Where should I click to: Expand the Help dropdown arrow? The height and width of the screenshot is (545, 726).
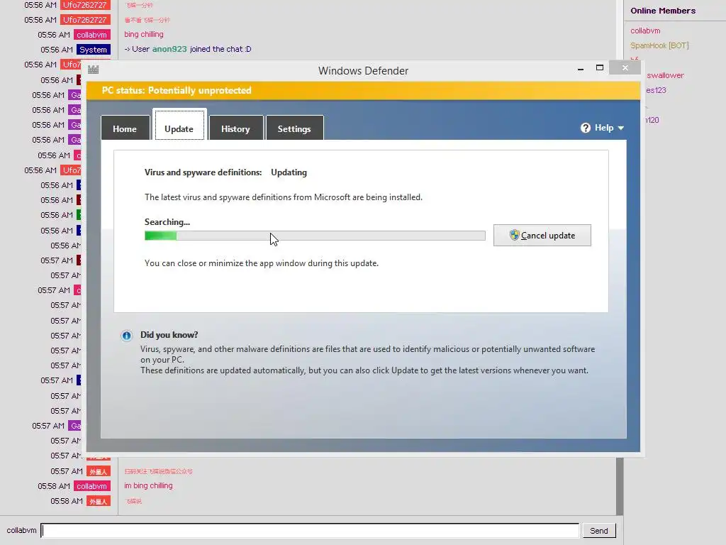621,128
